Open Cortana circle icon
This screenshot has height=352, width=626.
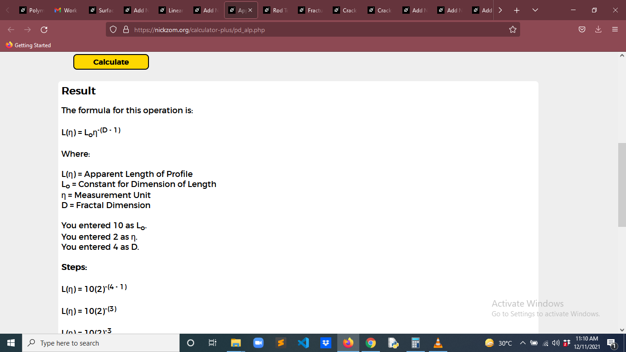pos(191,343)
